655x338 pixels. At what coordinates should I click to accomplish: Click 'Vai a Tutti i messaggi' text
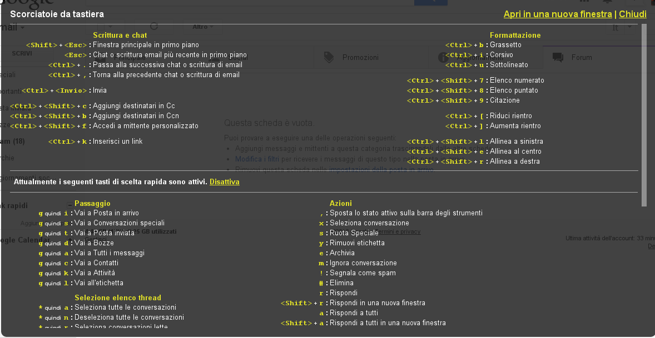coord(110,253)
